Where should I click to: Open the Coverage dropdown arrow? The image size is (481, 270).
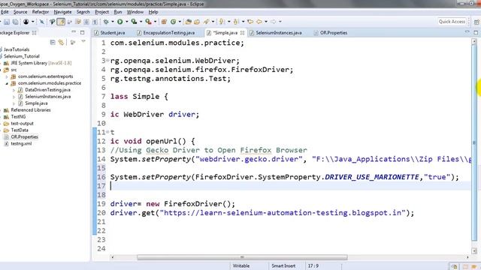click(x=141, y=22)
